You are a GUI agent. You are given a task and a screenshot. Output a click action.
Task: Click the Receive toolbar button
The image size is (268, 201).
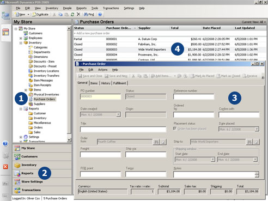(250, 76)
